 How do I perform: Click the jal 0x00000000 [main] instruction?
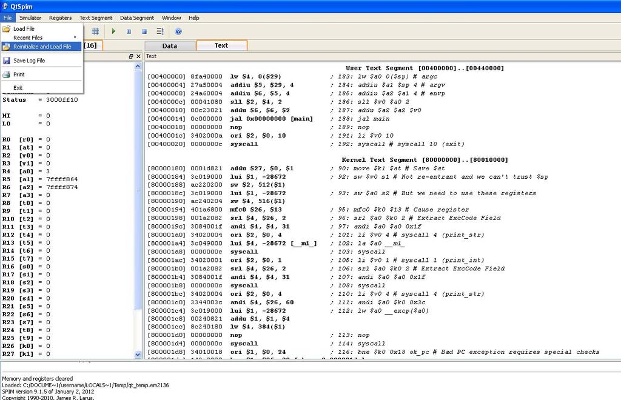tap(271, 119)
